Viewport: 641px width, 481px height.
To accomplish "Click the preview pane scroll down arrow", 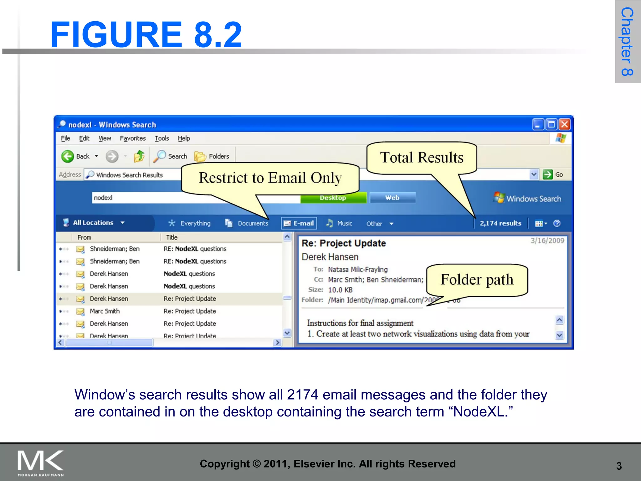I will pos(560,335).
